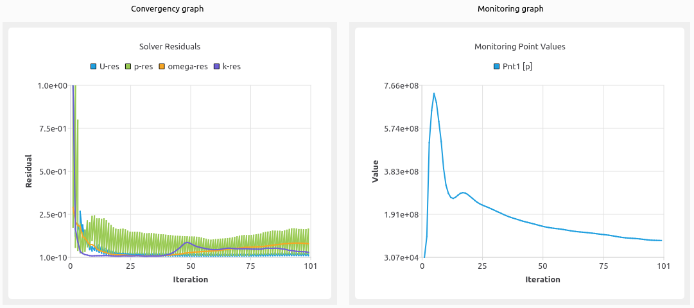Click the blue U-res legend swatch

(94, 67)
